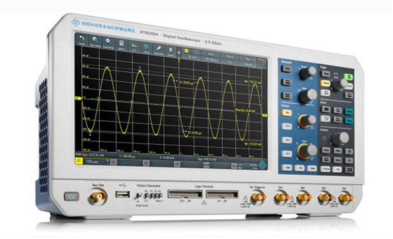The height and width of the screenshot is (239, 393).
Task: Select the C1 channel tab on screen
Action: (x=79, y=161)
